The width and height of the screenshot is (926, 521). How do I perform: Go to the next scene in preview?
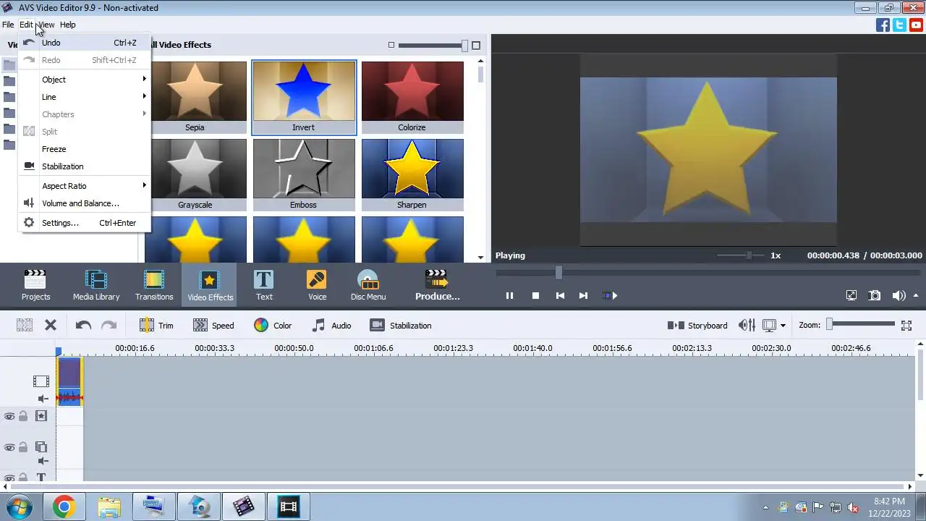610,295
